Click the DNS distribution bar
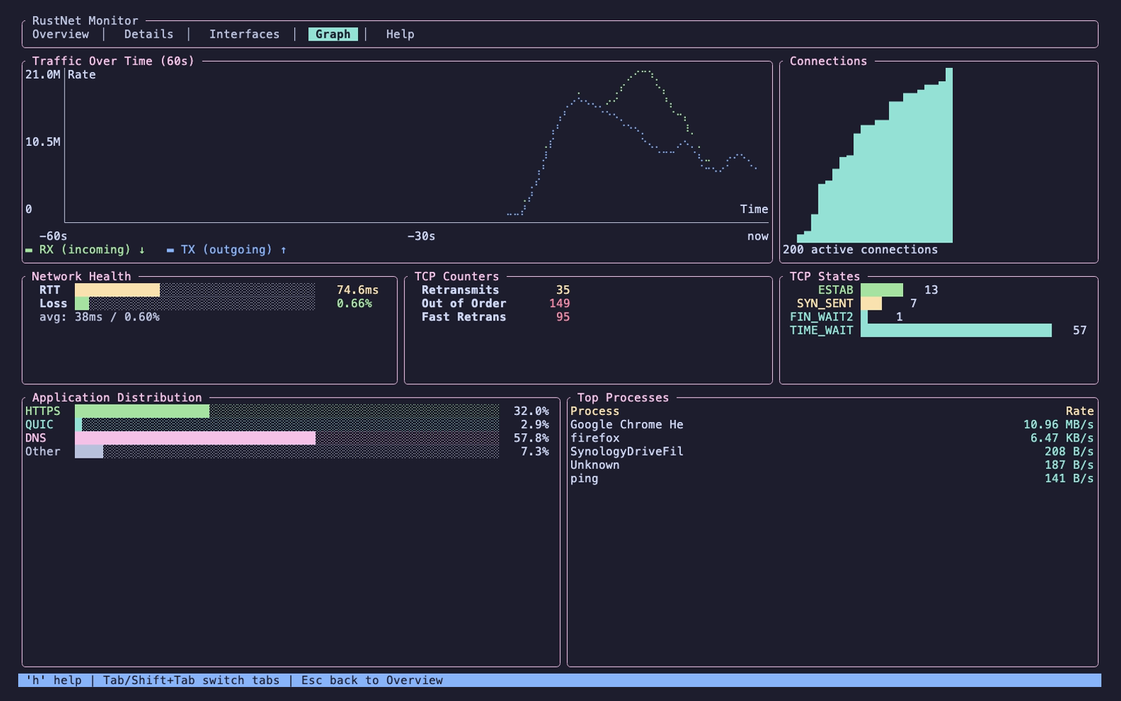Screen dimensions: 1121x701 coord(287,438)
